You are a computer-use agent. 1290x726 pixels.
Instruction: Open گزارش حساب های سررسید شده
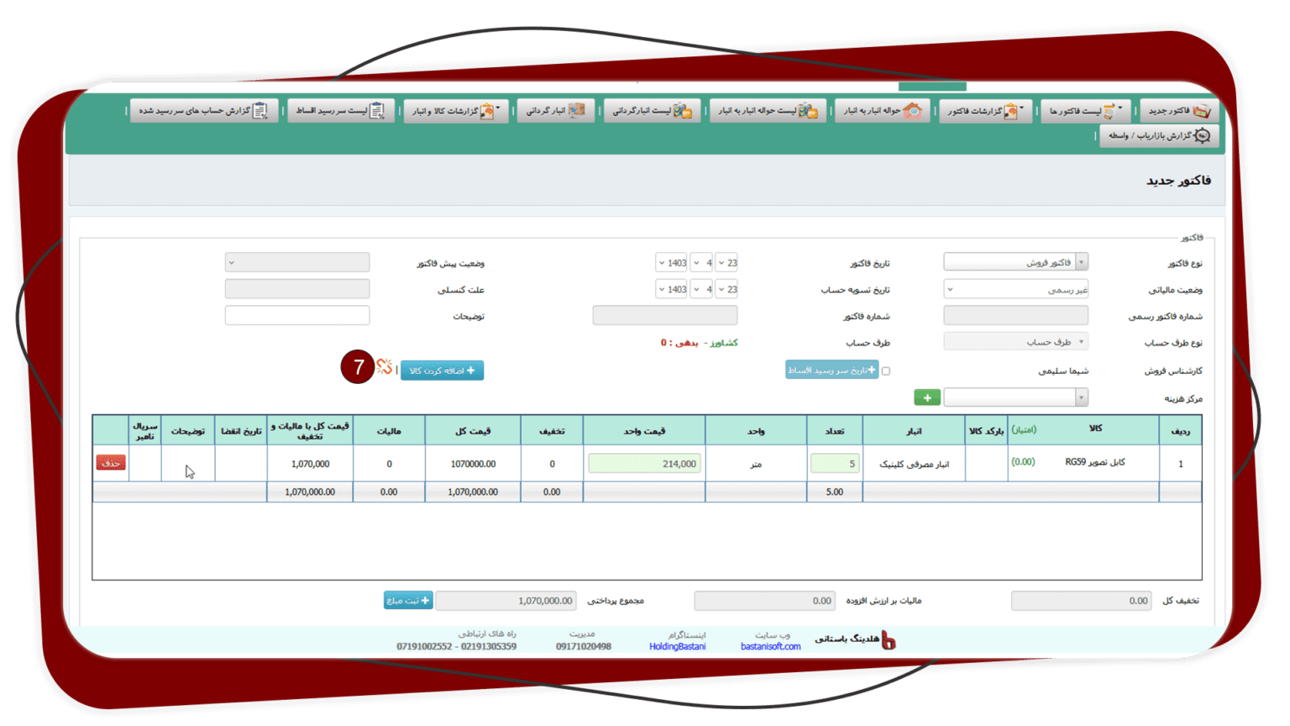(x=203, y=111)
